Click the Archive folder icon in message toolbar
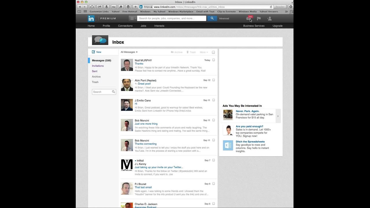 172,52
